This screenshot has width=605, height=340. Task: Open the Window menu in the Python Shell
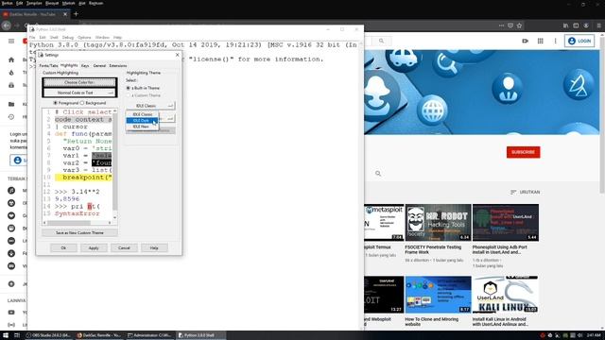point(102,38)
